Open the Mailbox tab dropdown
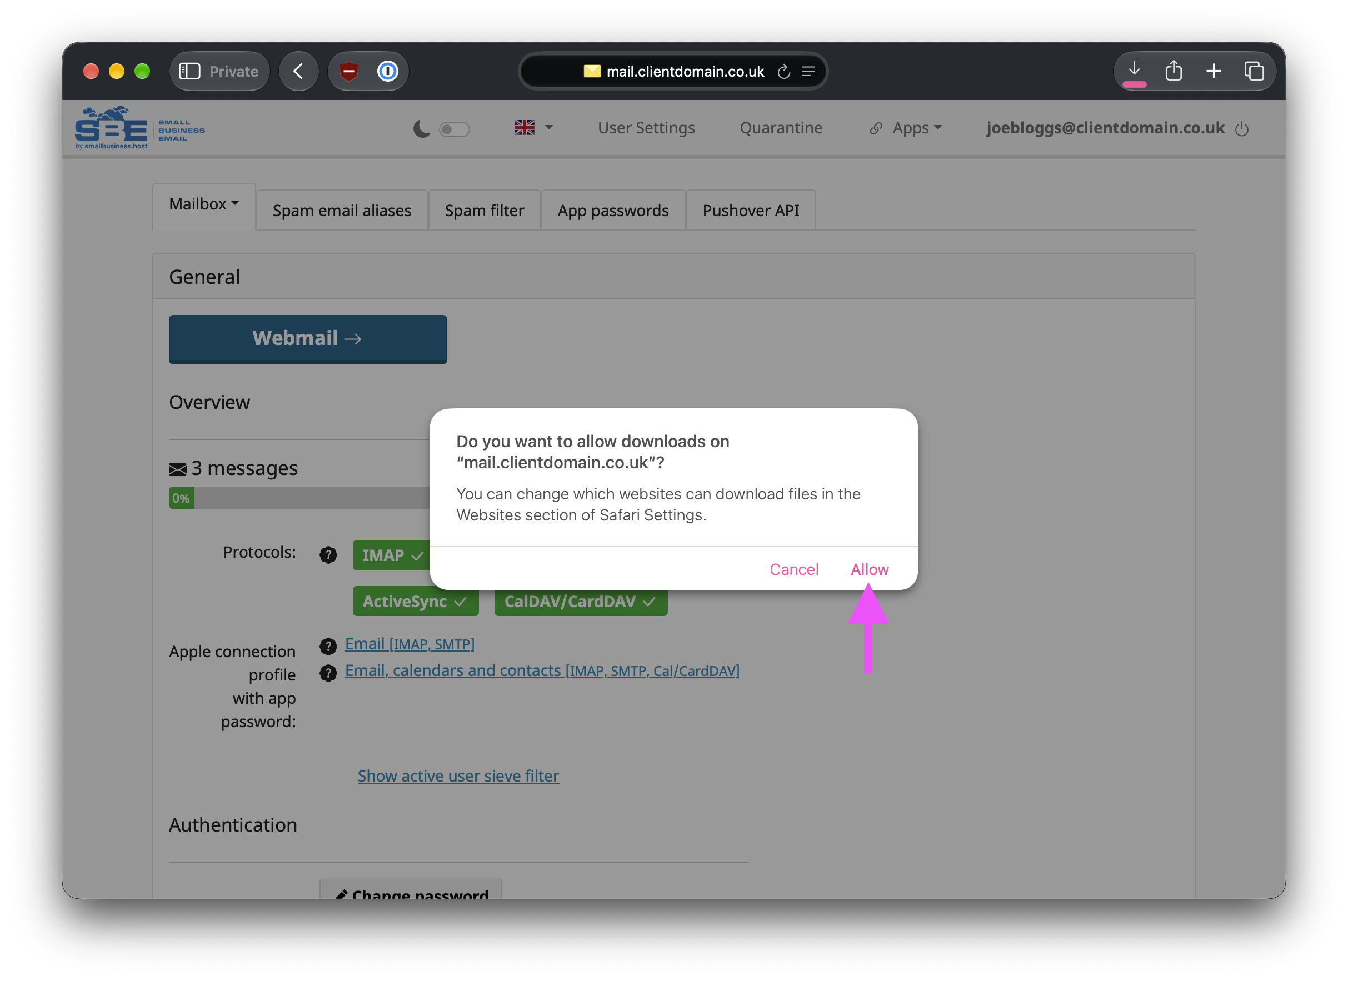Image resolution: width=1348 pixels, height=981 pixels. tap(204, 204)
